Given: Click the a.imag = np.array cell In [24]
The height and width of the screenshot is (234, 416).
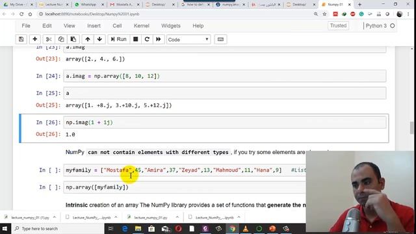Looking at the screenshot, I should click(x=225, y=76).
